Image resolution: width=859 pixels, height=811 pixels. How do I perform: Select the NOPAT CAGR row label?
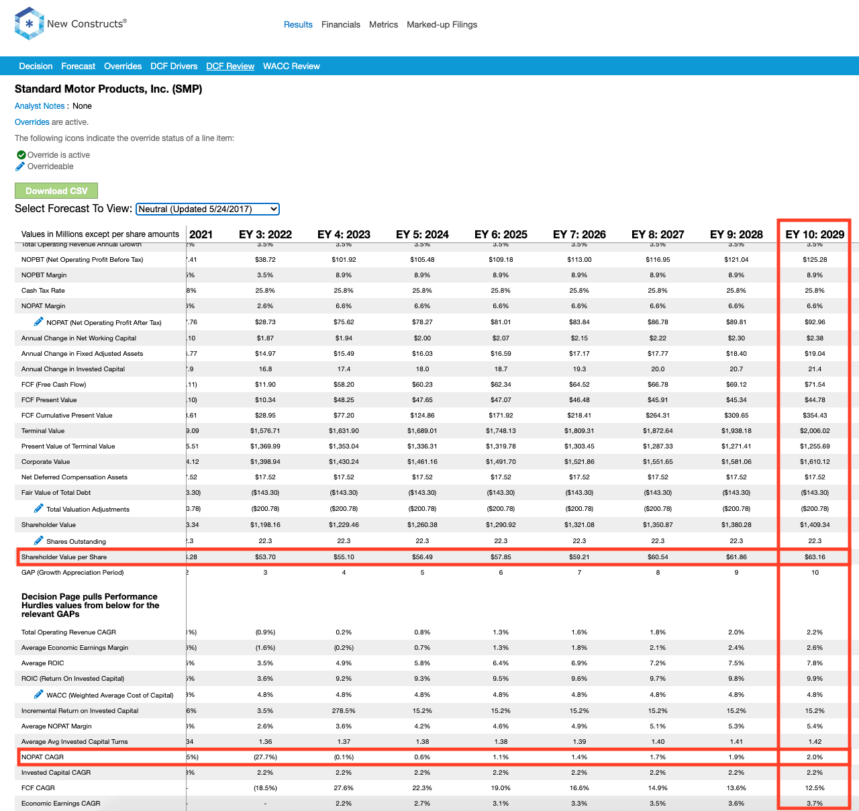point(42,757)
